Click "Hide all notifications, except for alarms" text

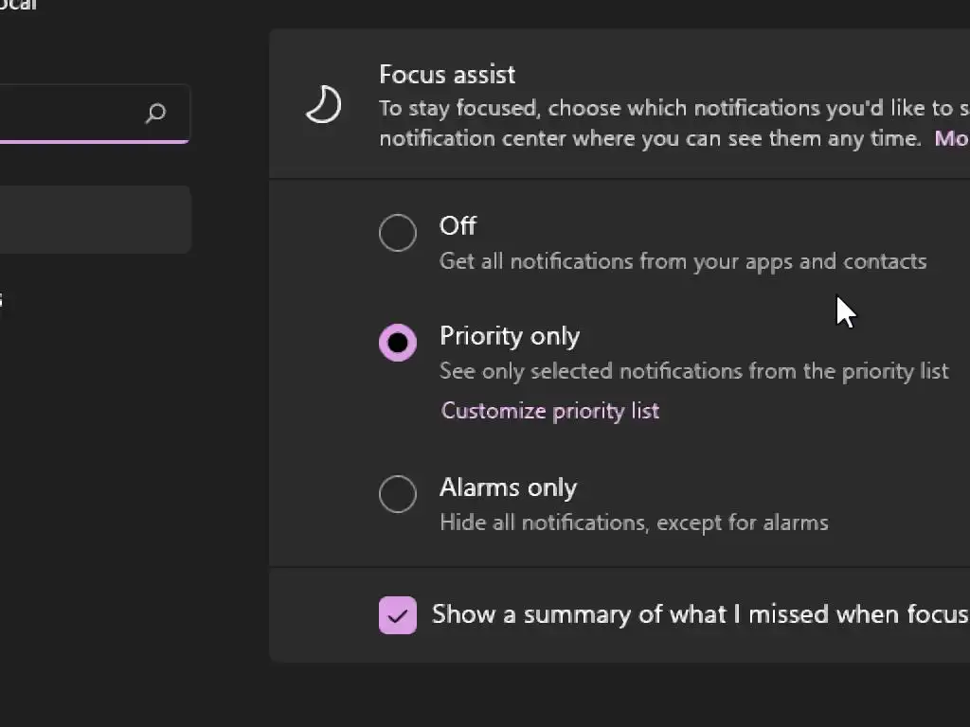click(634, 523)
